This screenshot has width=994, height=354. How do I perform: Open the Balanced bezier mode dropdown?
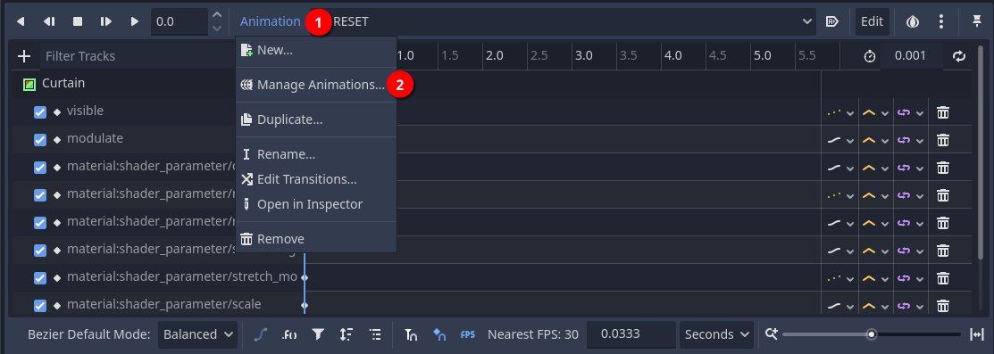[197, 334]
